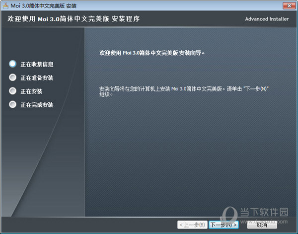The width and height of the screenshot is (298, 234).
Task: Click the 上一步(B) back button
Action: coord(192,225)
